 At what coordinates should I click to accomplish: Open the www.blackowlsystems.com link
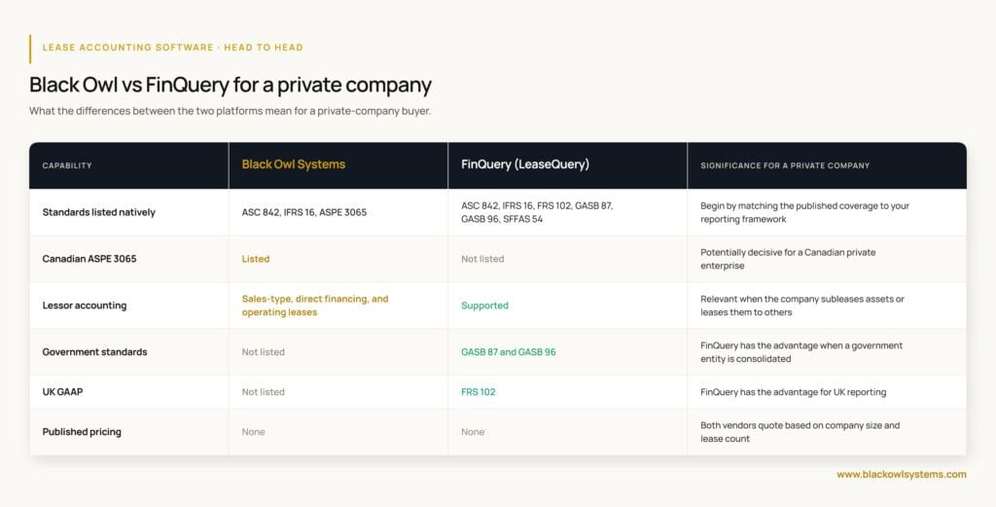click(x=902, y=474)
